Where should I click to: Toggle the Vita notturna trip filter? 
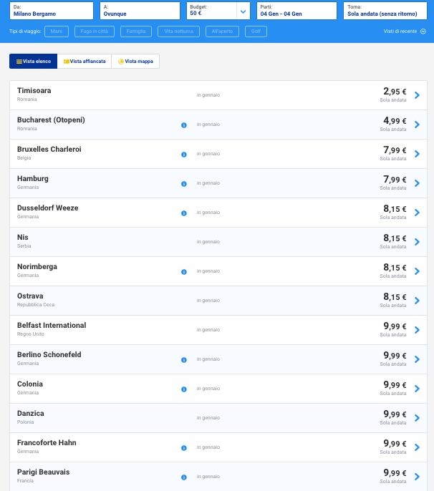pyautogui.click(x=178, y=31)
